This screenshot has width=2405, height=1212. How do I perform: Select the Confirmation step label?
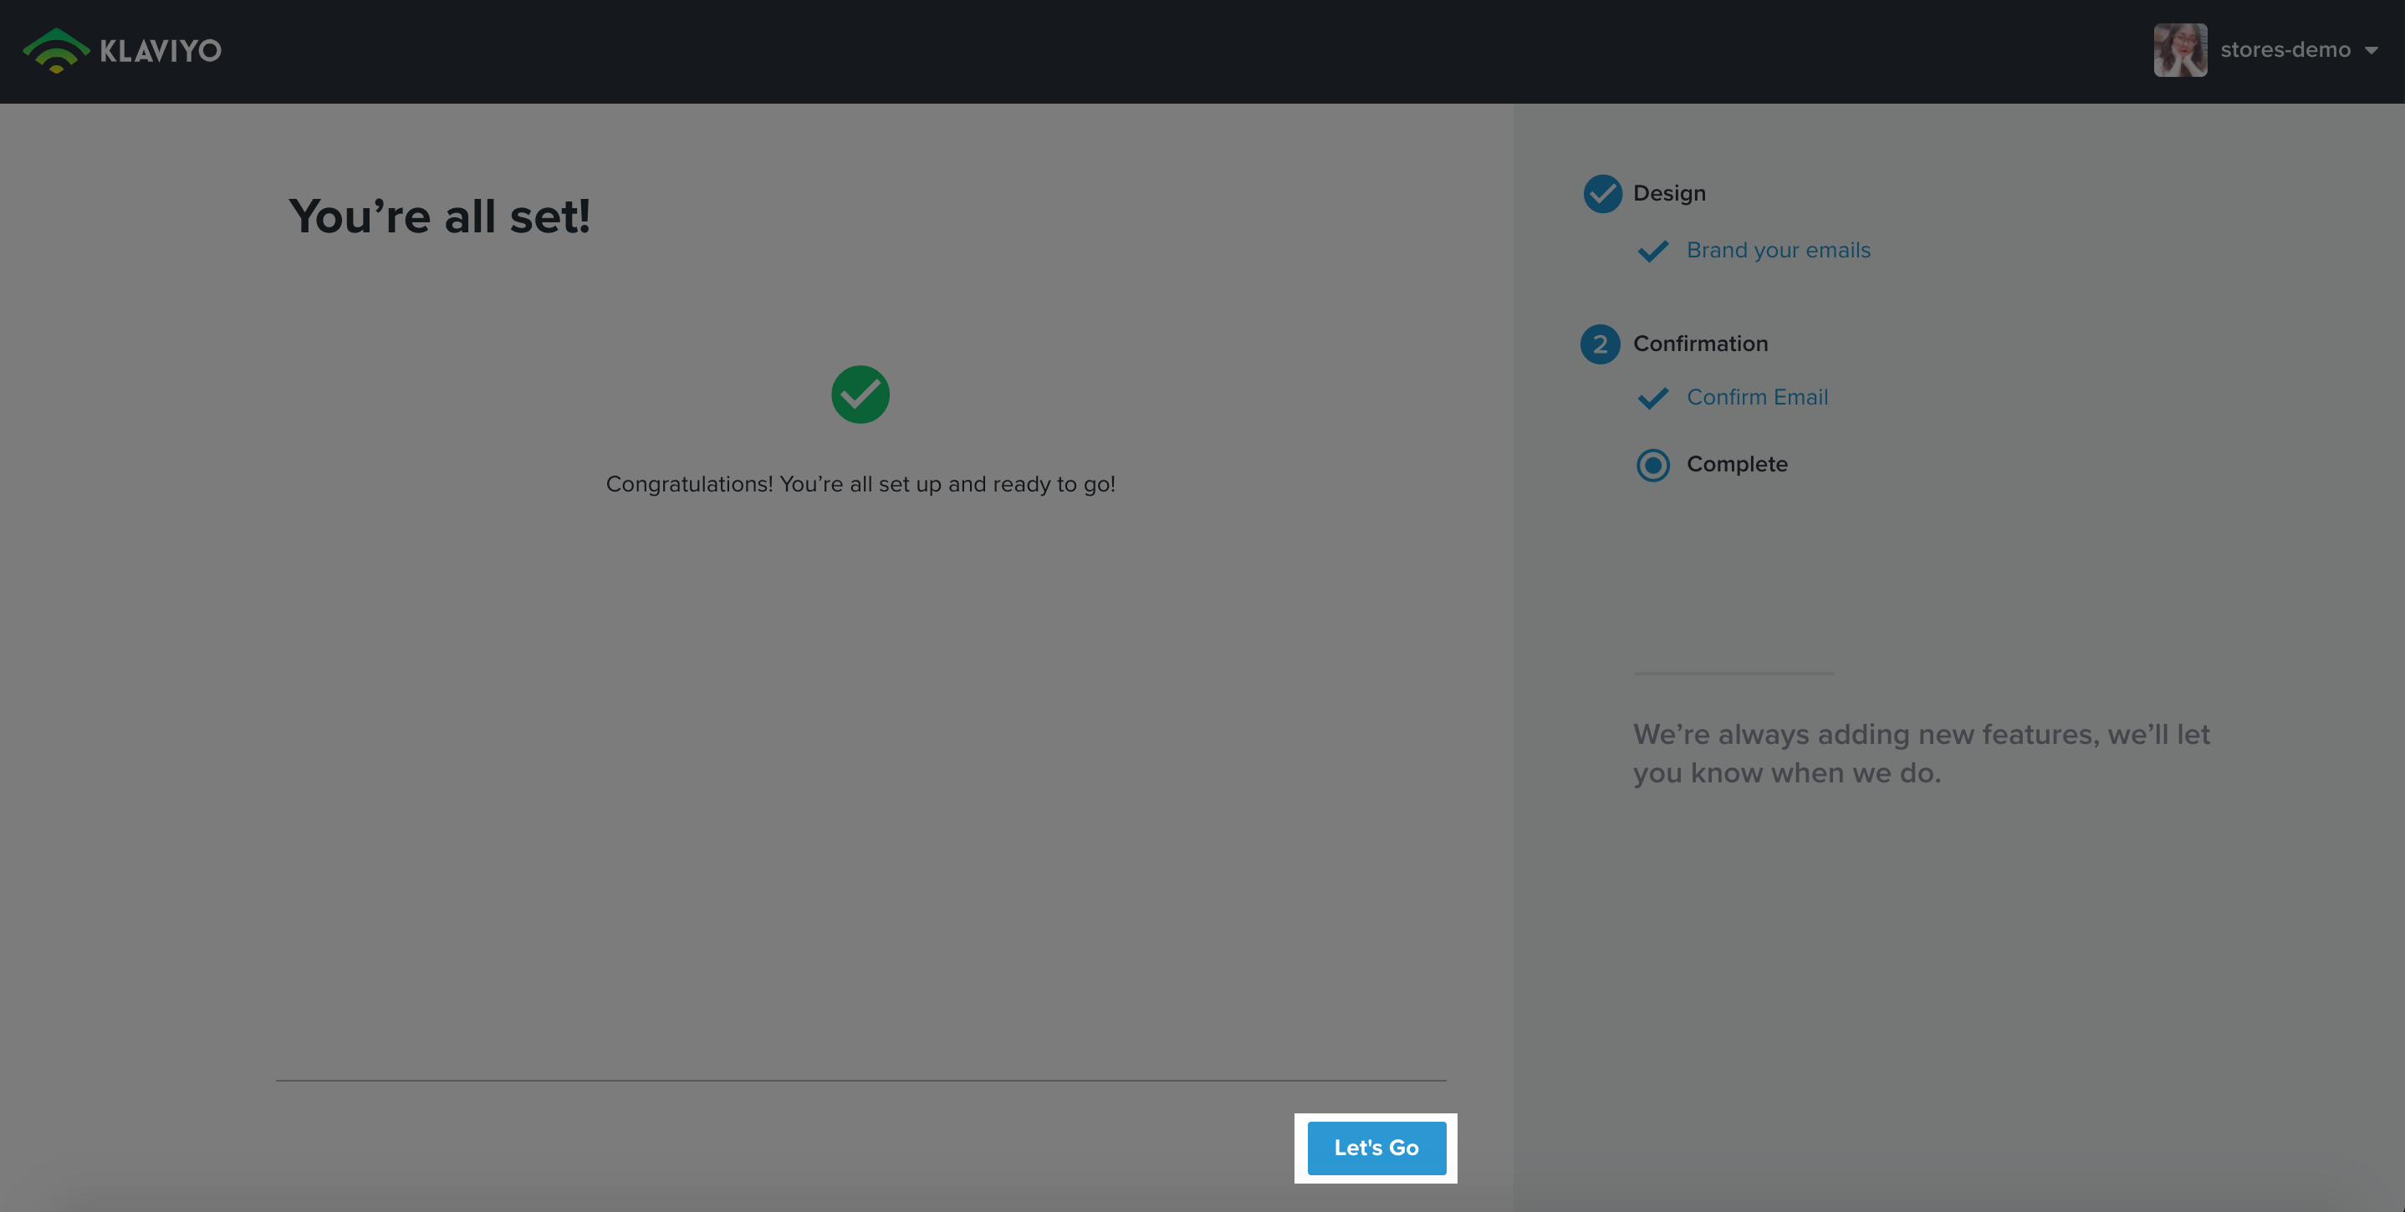pyautogui.click(x=1700, y=344)
